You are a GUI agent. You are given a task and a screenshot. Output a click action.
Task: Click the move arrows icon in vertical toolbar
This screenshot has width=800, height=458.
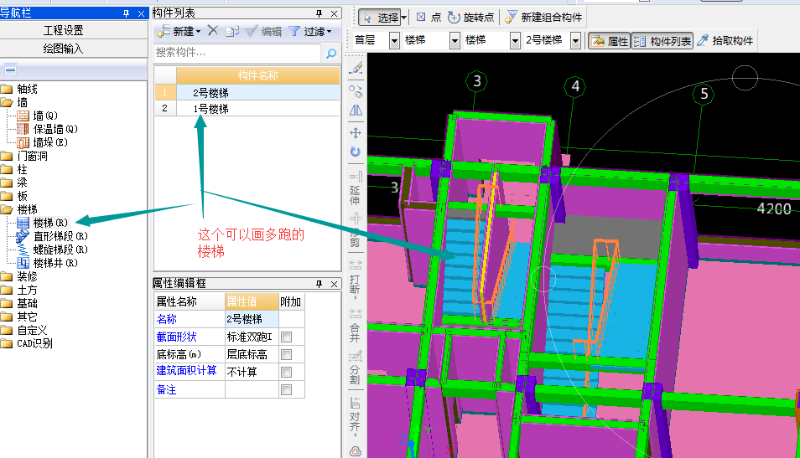[x=356, y=133]
